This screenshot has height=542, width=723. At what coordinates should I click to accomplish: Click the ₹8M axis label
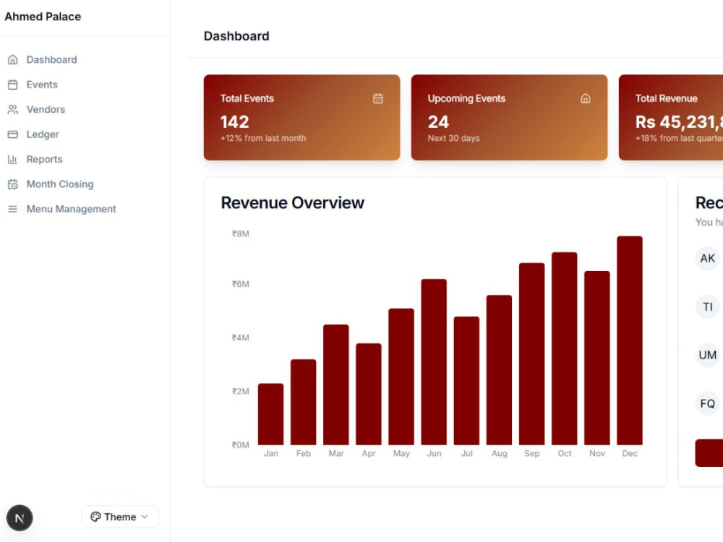click(240, 233)
